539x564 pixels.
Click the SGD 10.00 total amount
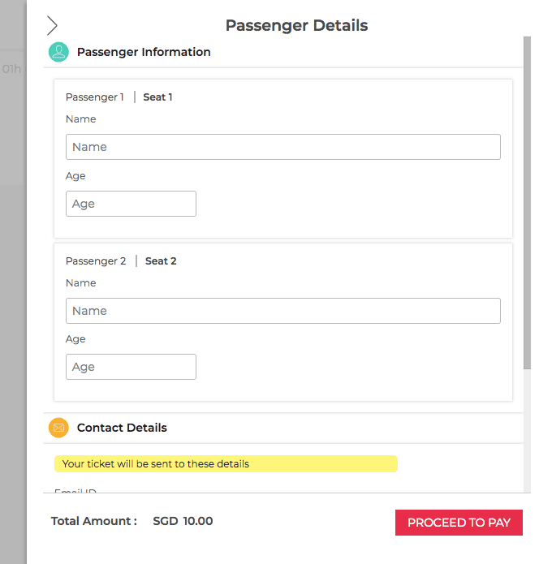pos(183,521)
